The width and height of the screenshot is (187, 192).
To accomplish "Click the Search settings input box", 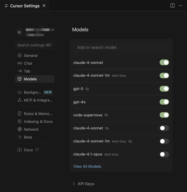I will click(x=34, y=45).
